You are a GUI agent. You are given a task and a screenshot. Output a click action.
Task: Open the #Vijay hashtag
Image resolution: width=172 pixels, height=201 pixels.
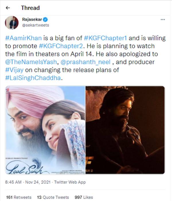point(14,70)
